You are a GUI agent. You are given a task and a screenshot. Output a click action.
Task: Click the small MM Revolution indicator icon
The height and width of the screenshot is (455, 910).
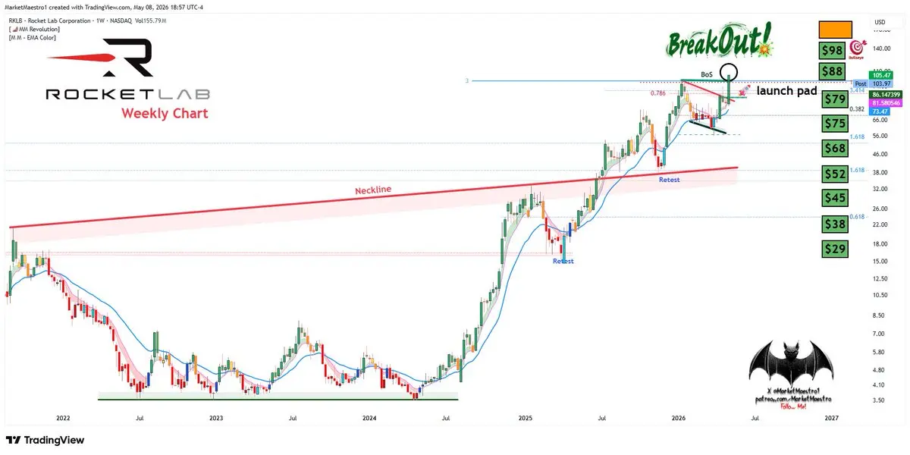point(15,29)
